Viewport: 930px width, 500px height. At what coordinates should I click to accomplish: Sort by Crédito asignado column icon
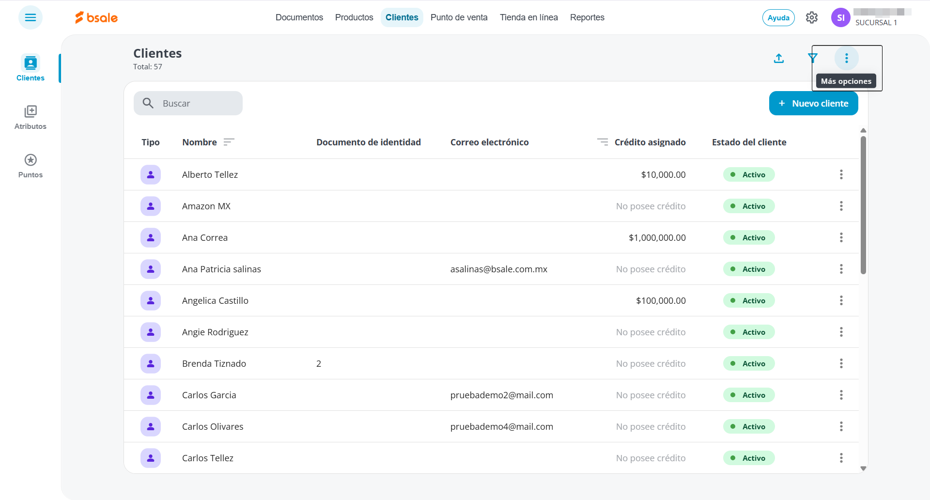pos(603,142)
